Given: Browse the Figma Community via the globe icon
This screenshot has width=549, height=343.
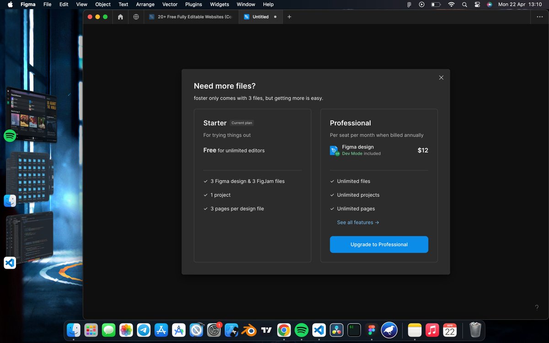Looking at the screenshot, I should (x=136, y=16).
